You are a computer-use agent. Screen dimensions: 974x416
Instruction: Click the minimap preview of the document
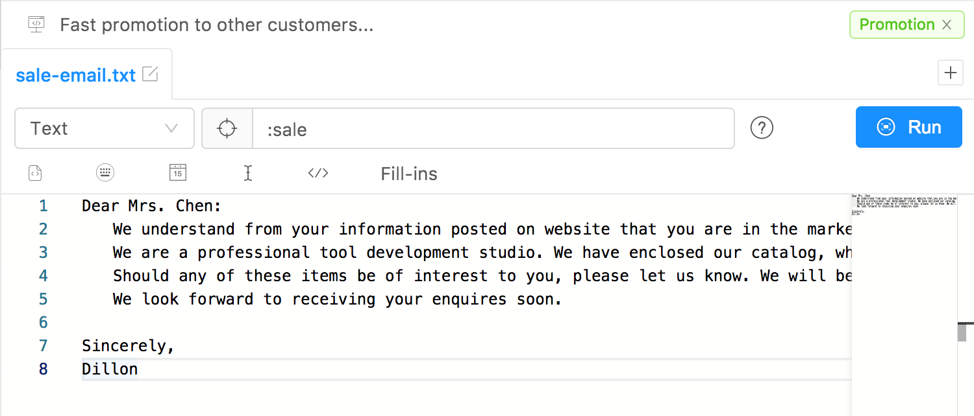click(x=903, y=205)
